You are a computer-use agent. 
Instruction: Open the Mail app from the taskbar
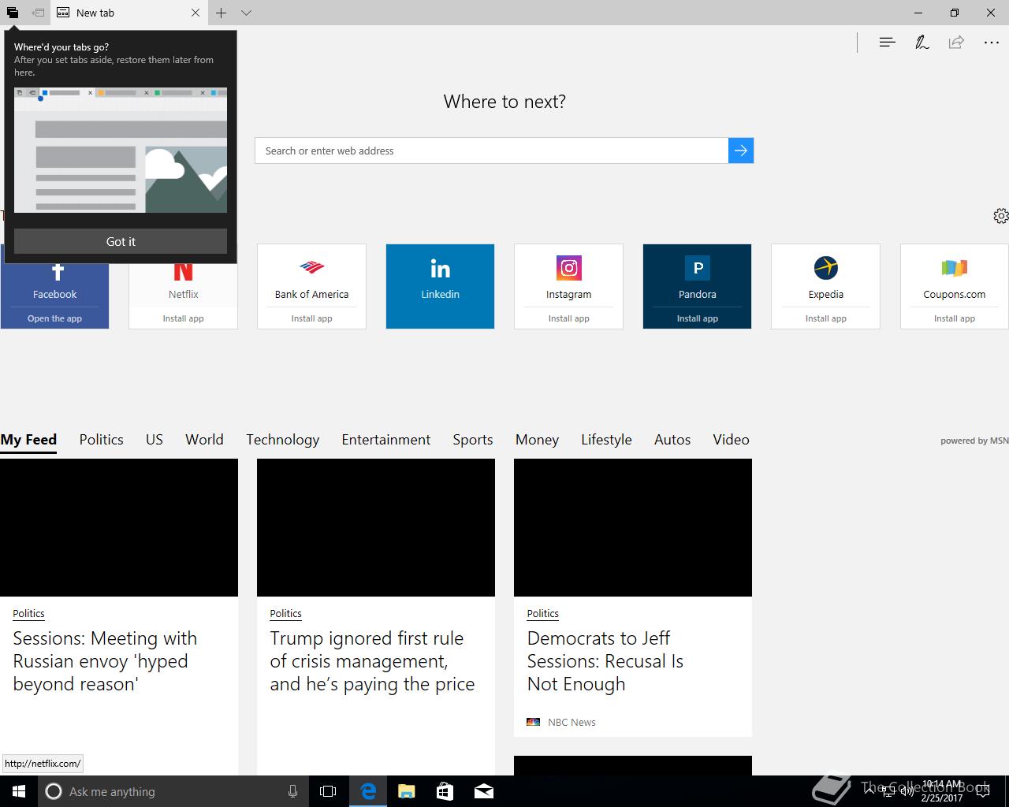[x=483, y=791]
